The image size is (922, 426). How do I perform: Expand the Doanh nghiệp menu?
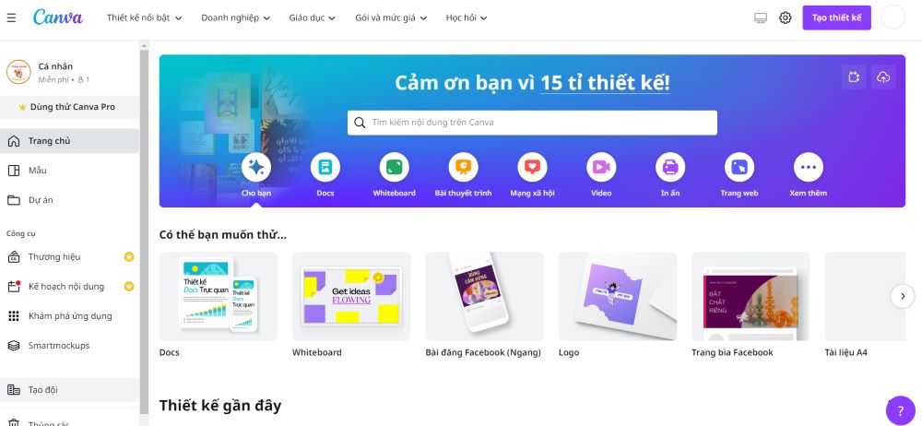(x=236, y=18)
